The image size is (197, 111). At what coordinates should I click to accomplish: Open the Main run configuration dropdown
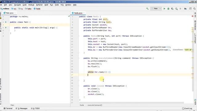click(x=156, y=9)
